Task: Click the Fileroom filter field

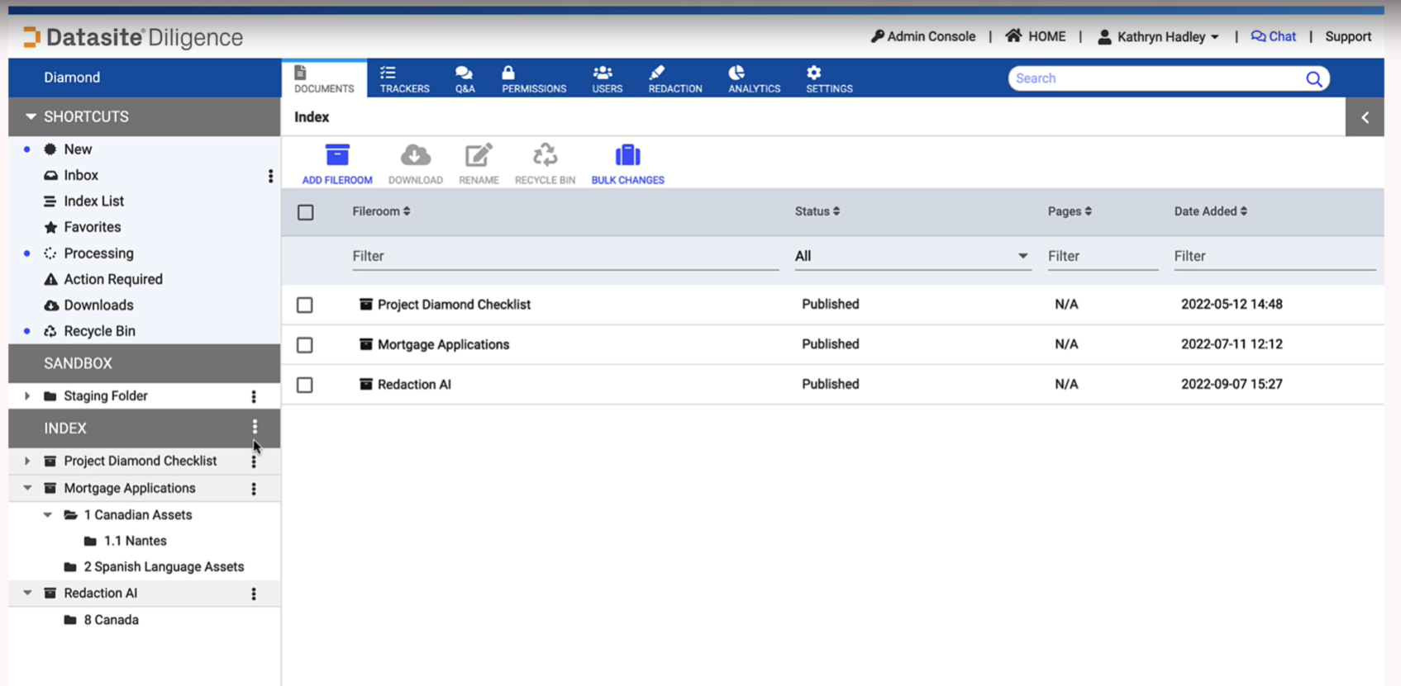Action: click(565, 256)
